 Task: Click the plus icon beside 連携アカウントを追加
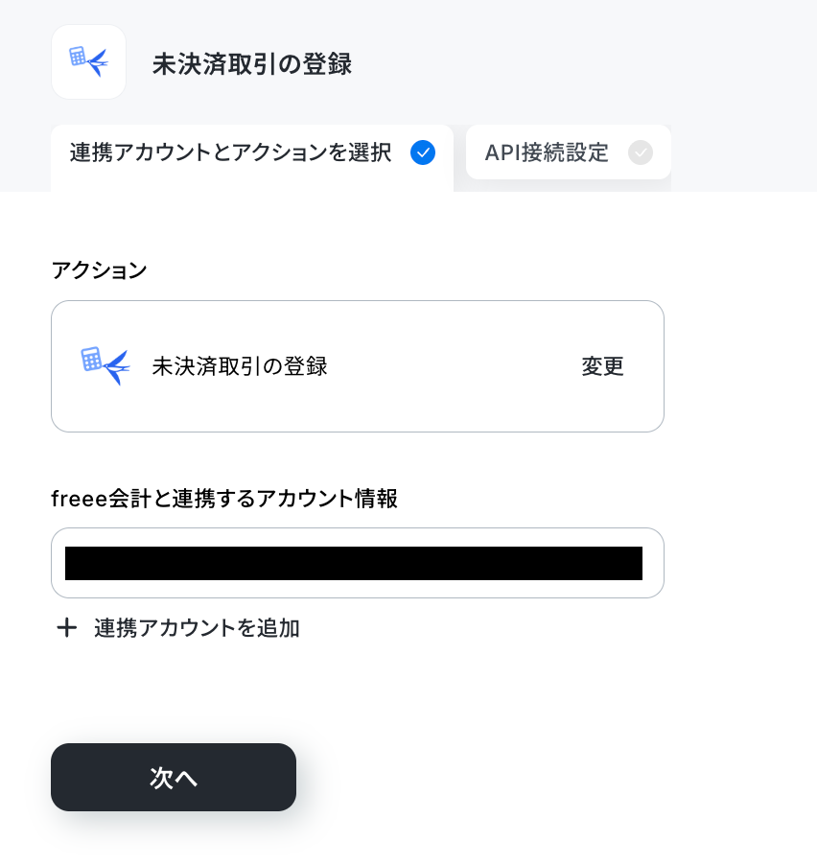pyautogui.click(x=67, y=628)
